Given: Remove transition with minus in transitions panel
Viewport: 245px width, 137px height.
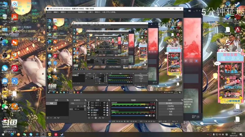Looking at the screenshot, I should [x=81, y=106].
